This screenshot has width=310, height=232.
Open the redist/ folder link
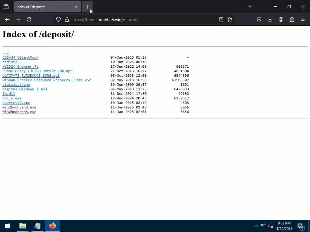(10, 62)
